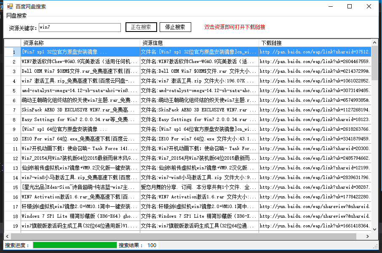This screenshot has width=382, height=253.
Task: Maximize the 百度网盘搜索 window
Action: (x=349, y=6)
